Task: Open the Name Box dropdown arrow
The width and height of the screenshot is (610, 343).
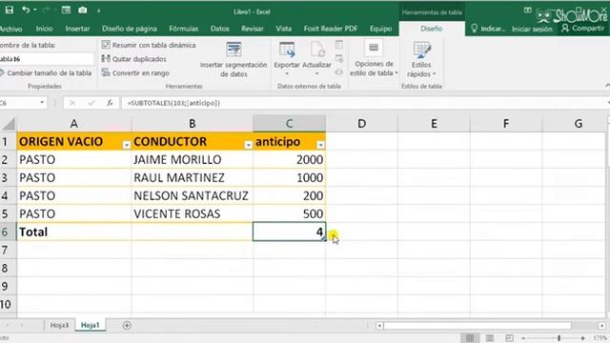Action: (x=42, y=103)
